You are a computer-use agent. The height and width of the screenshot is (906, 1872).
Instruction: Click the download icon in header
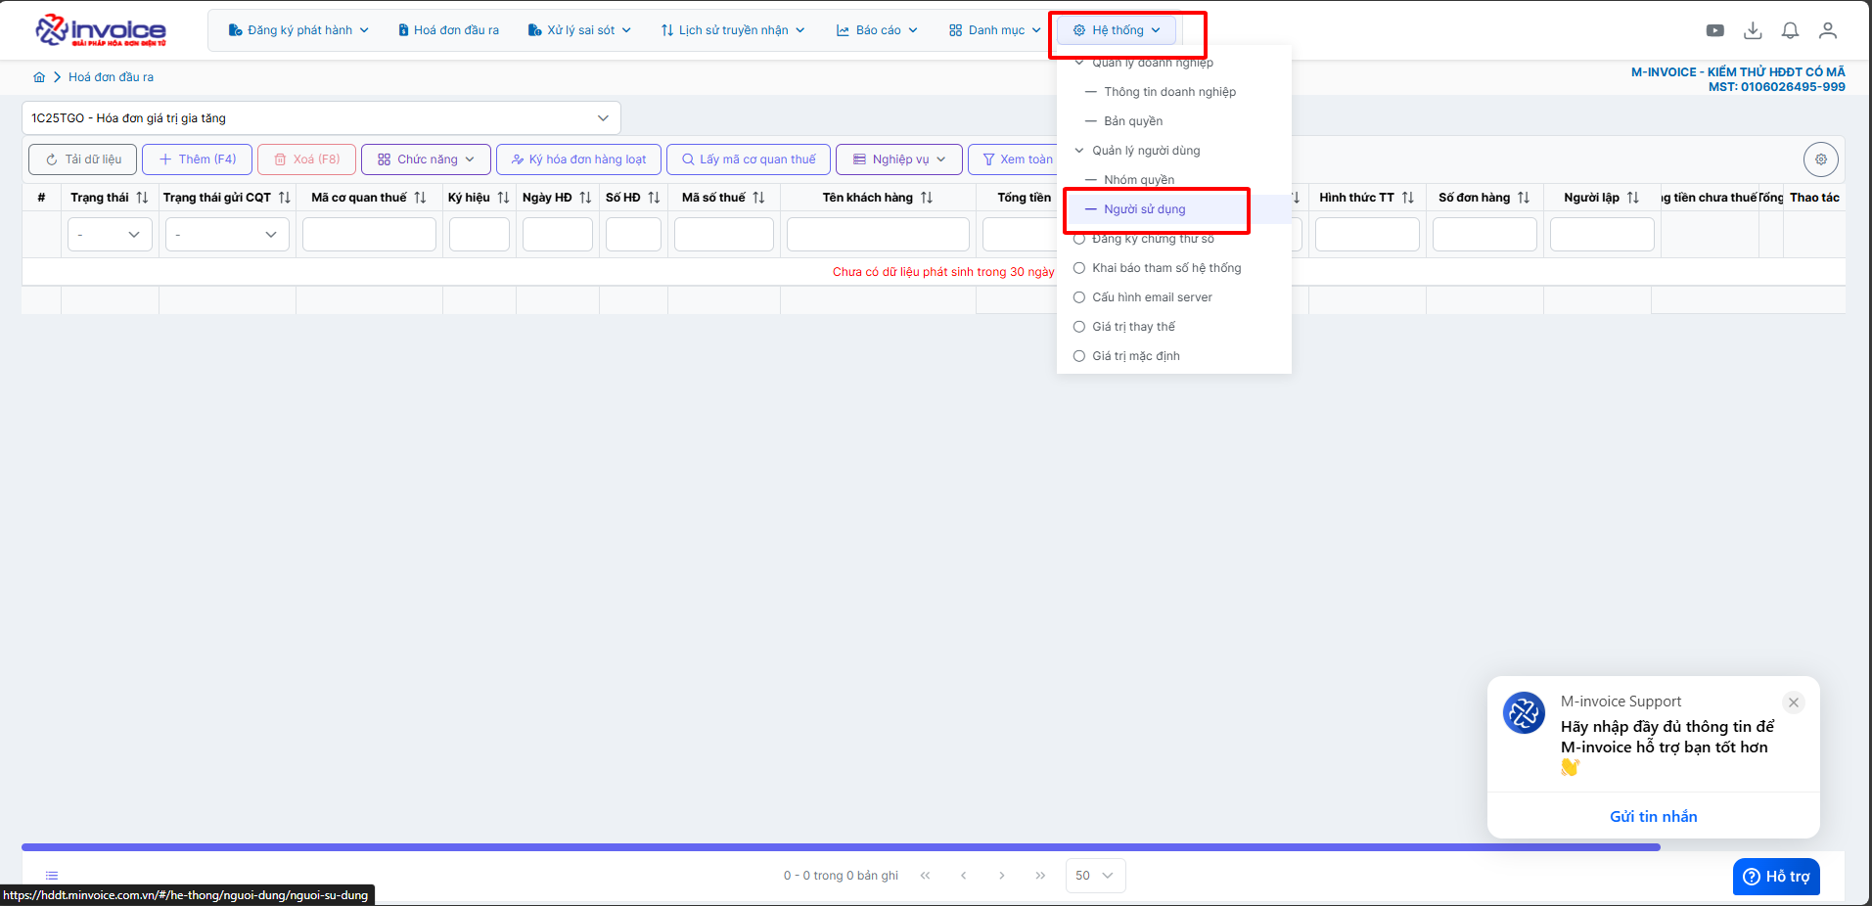(x=1753, y=30)
